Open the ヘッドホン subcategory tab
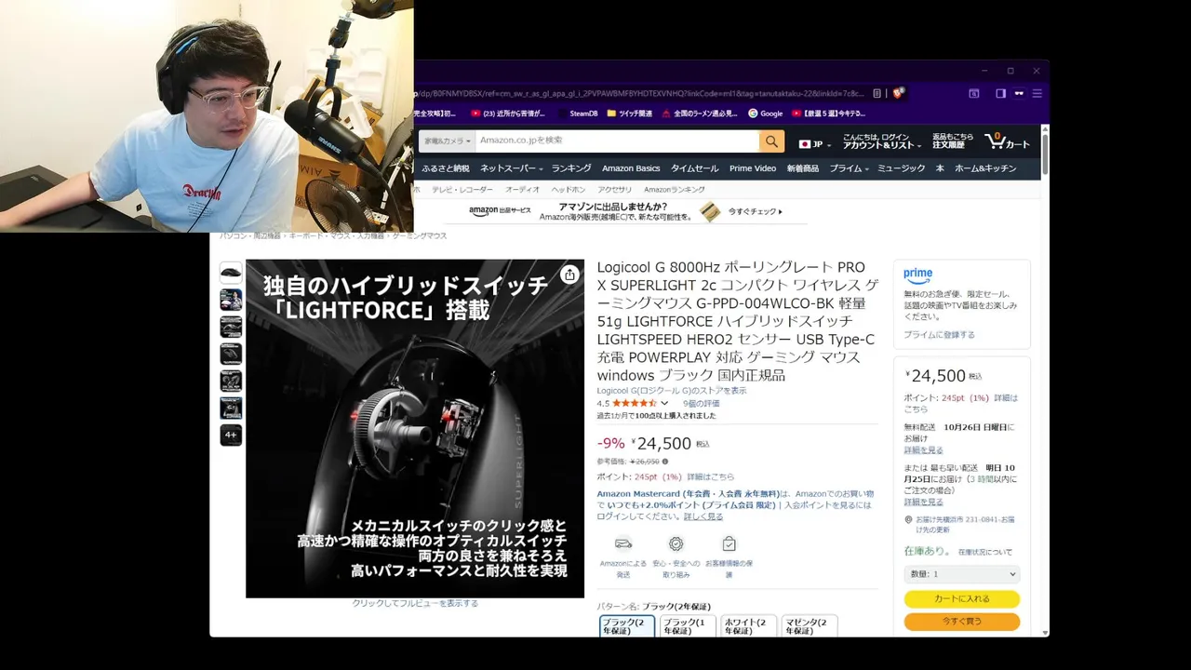 click(569, 190)
